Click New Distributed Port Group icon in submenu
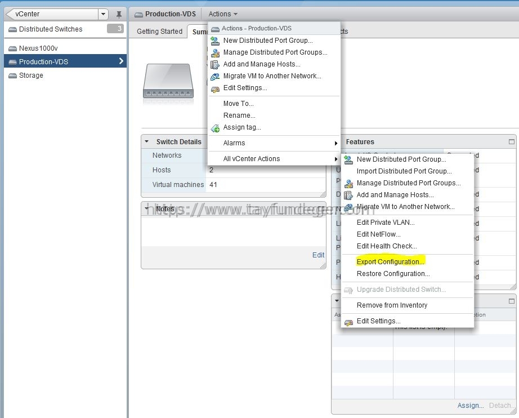The height and width of the screenshot is (418, 519). (348, 159)
